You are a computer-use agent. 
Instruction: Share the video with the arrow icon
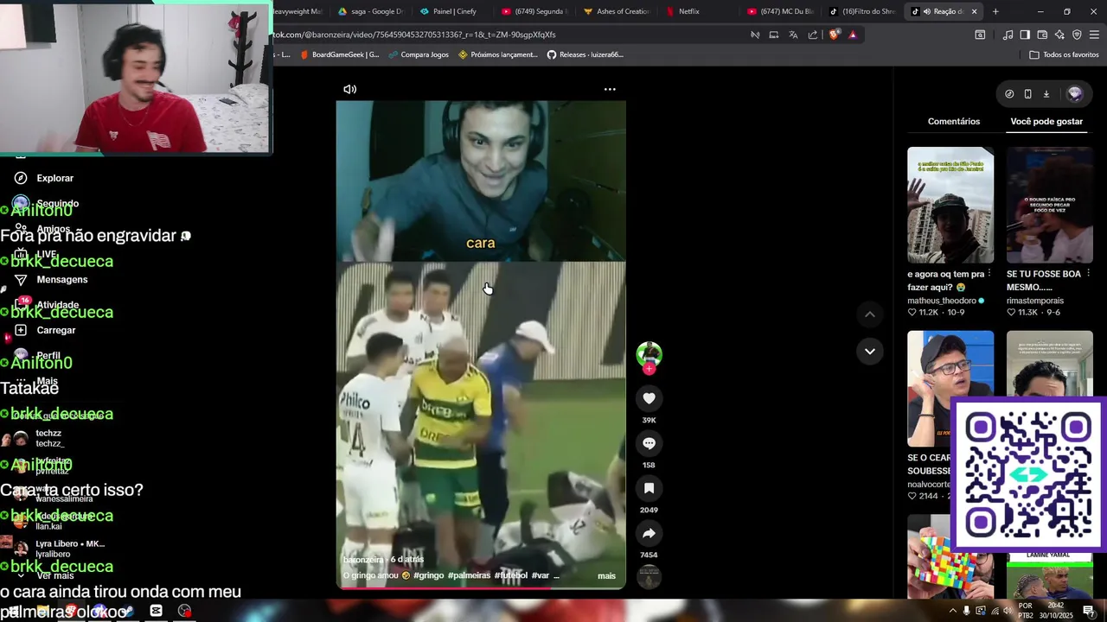coord(649,533)
